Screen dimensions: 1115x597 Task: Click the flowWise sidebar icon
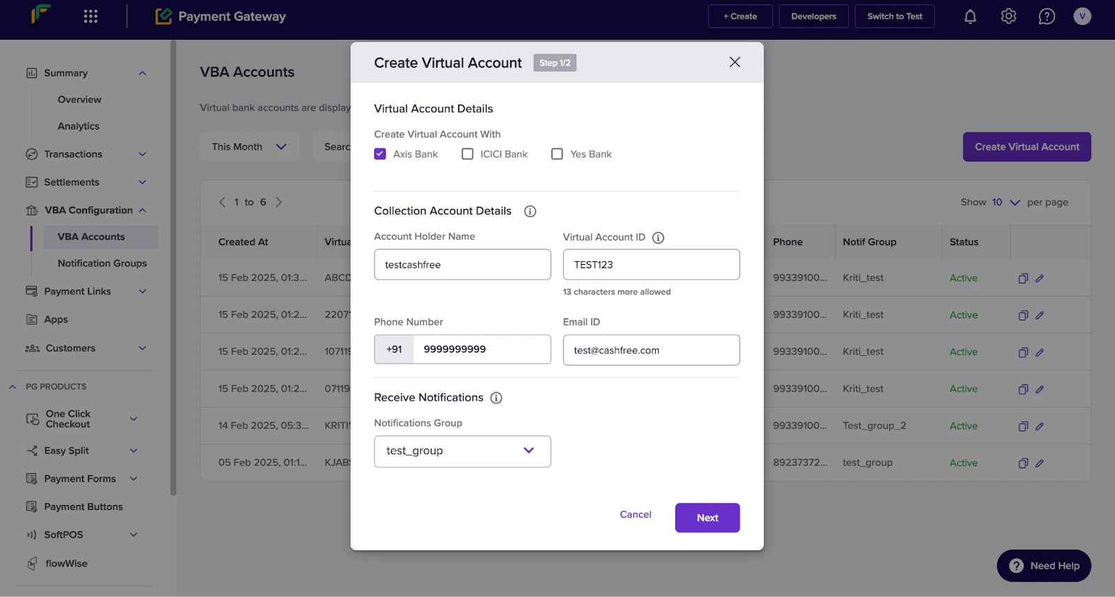(32, 564)
